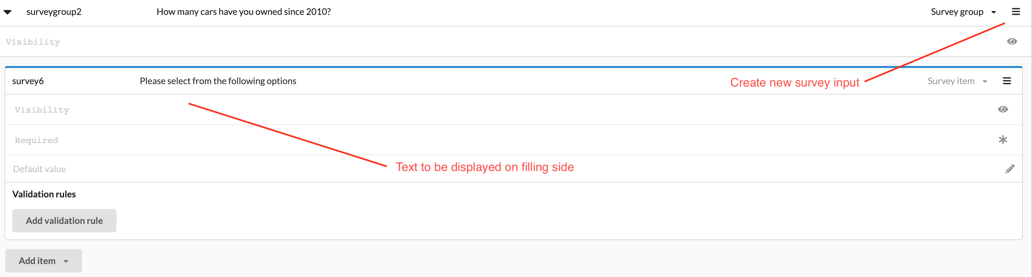Edit 'Please select from the following options' text

tap(217, 81)
